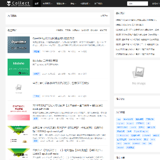This screenshot has width=160, height=160.
Task: Click the views eye icon in OpenWrt row
Action: tap(79, 52)
